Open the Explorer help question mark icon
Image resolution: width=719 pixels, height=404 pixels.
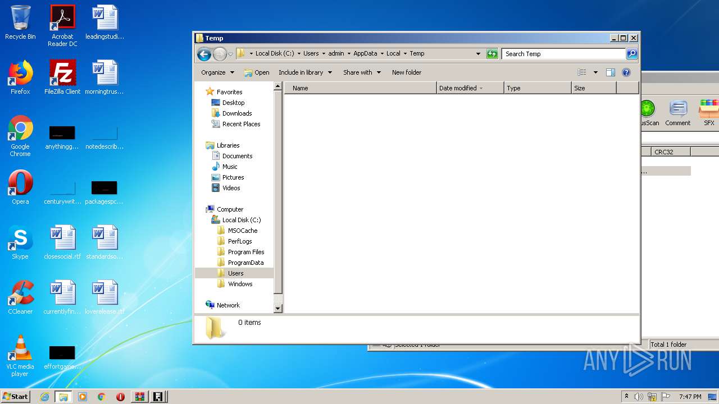pyautogui.click(x=626, y=72)
